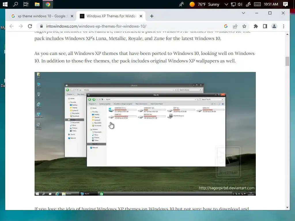
Task: Reload the page with the refresh icon
Action: point(30,26)
